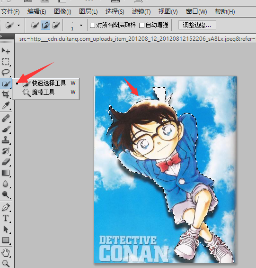
Task: Select the Crop tool
Action: click(x=6, y=94)
